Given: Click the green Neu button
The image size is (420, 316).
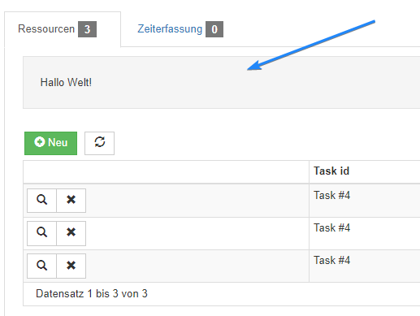Looking at the screenshot, I should 50,143.
